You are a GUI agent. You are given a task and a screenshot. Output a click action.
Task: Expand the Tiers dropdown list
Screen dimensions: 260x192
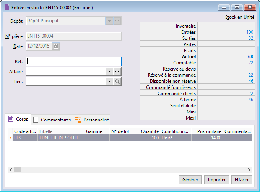[109, 82]
